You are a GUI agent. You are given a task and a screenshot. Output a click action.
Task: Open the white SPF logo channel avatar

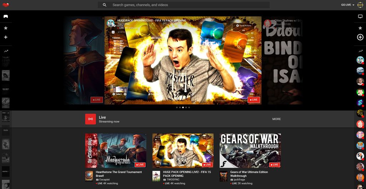pos(360,156)
